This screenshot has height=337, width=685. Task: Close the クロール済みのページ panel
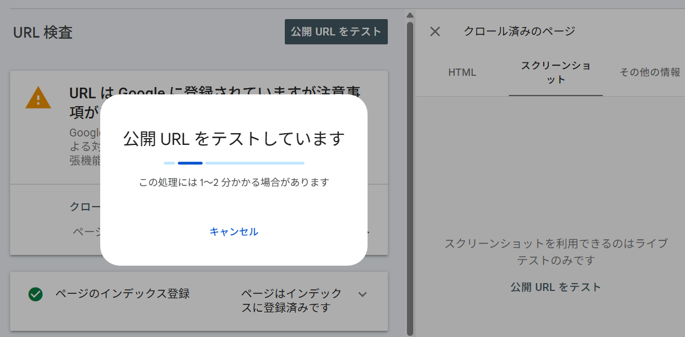point(435,31)
